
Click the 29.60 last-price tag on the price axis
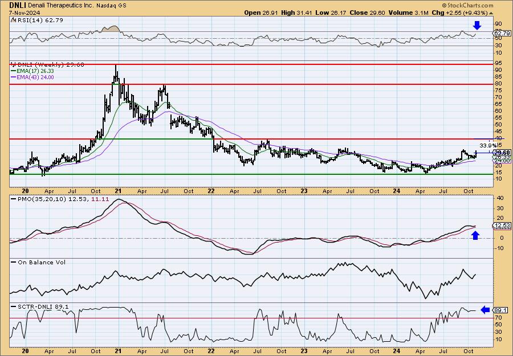(502, 153)
